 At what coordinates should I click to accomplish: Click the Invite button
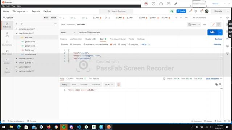point(181,11)
